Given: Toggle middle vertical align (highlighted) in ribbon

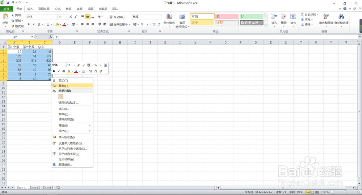Looking at the screenshot, I should [x=88, y=17].
